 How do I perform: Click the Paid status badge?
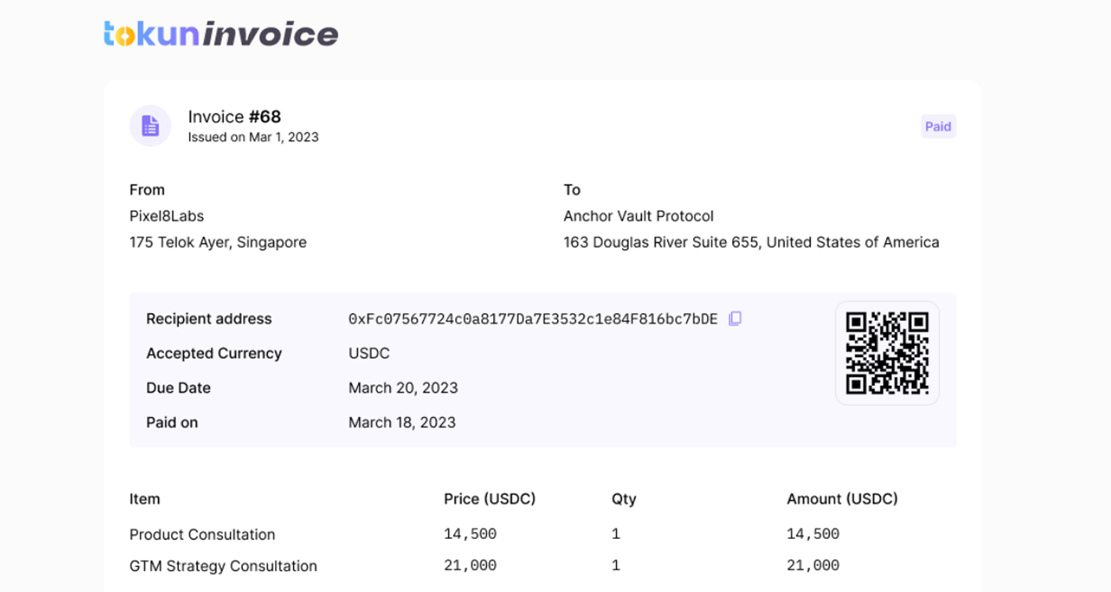[938, 127]
